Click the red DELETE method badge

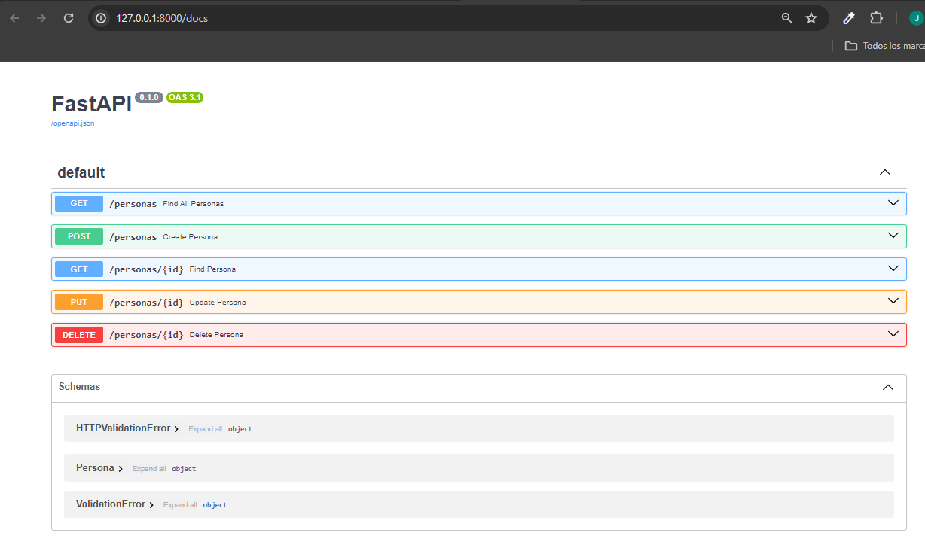[79, 335]
